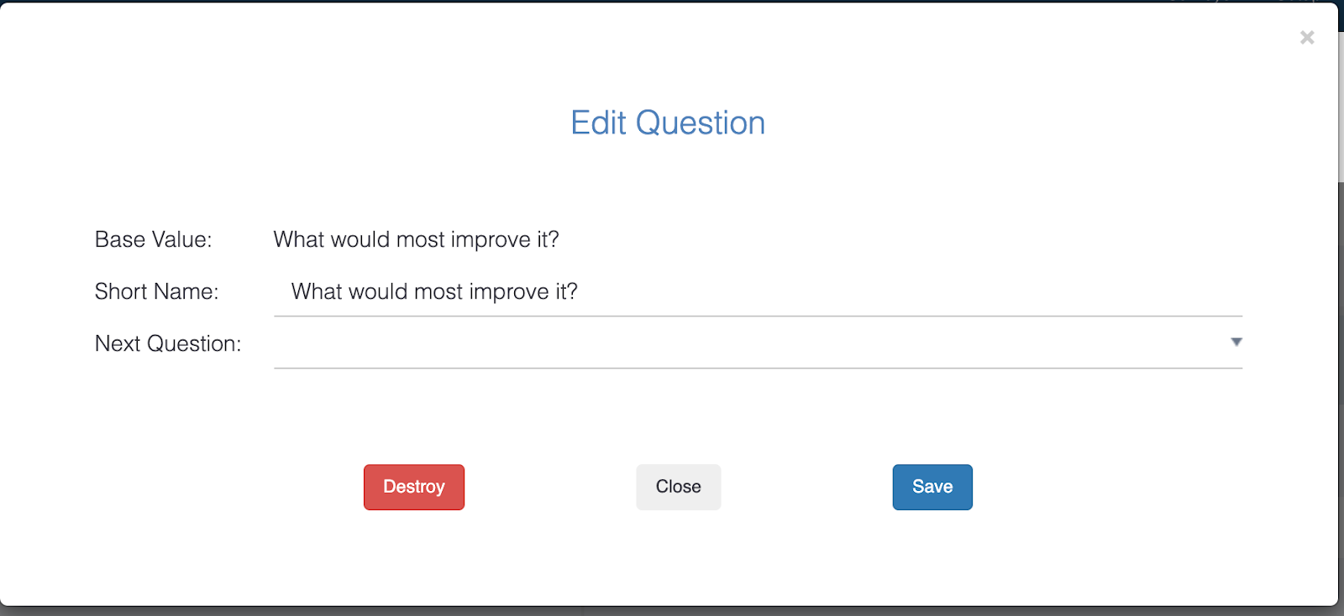Click the 'Base Value:' label
1344x616 pixels.
[153, 240]
